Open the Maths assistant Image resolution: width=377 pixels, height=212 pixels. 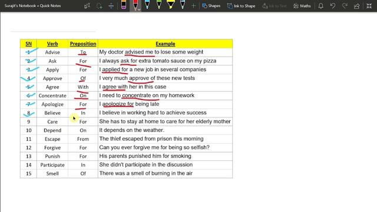302,6
